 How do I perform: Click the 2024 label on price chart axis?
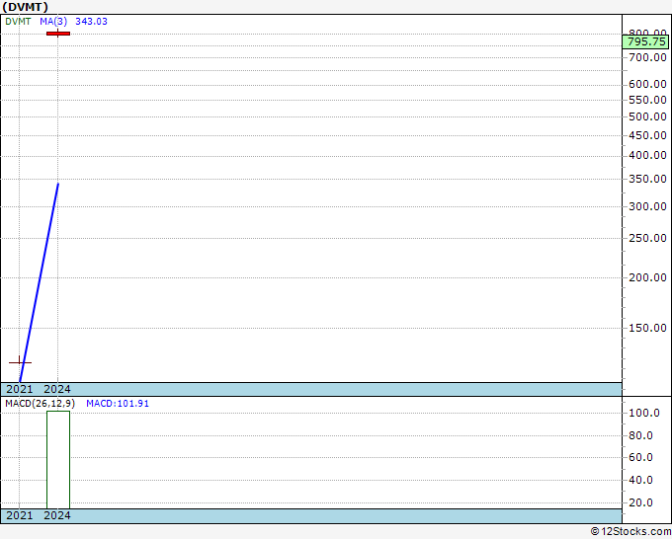[x=57, y=389]
